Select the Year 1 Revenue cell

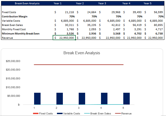point(64,38)
